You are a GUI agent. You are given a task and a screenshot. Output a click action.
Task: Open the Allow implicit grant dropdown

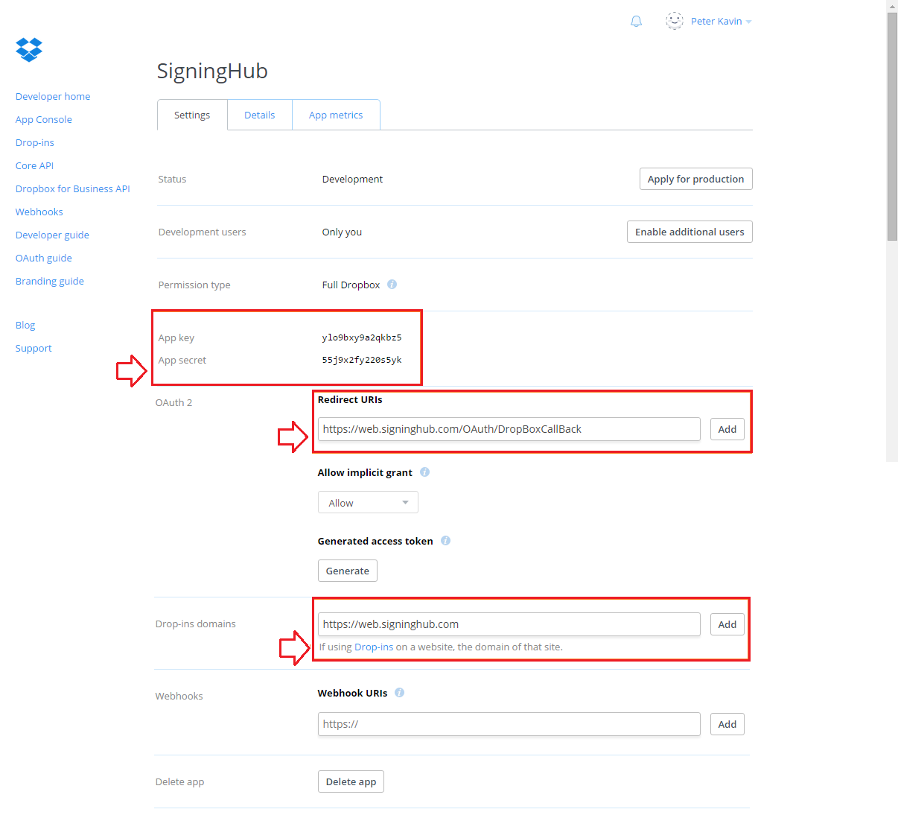point(368,503)
